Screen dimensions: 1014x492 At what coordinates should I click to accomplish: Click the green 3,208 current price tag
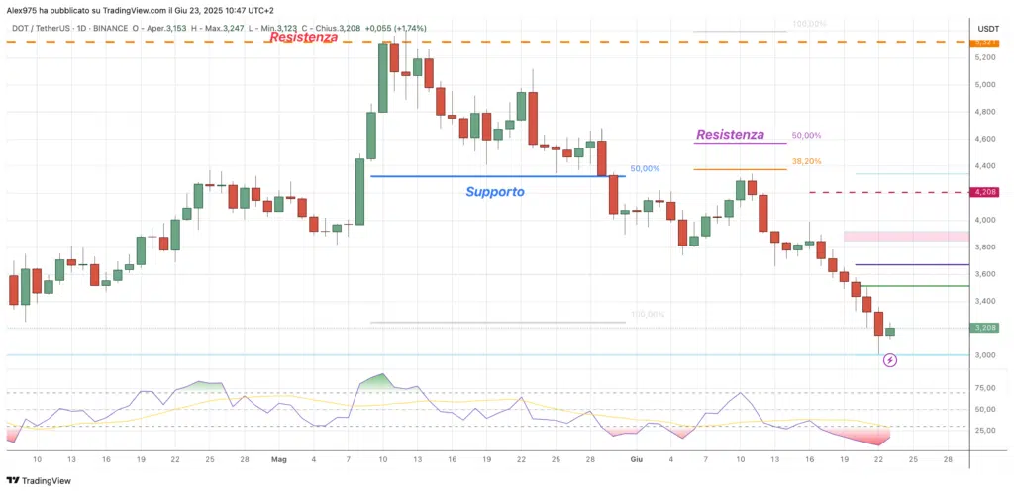click(984, 327)
